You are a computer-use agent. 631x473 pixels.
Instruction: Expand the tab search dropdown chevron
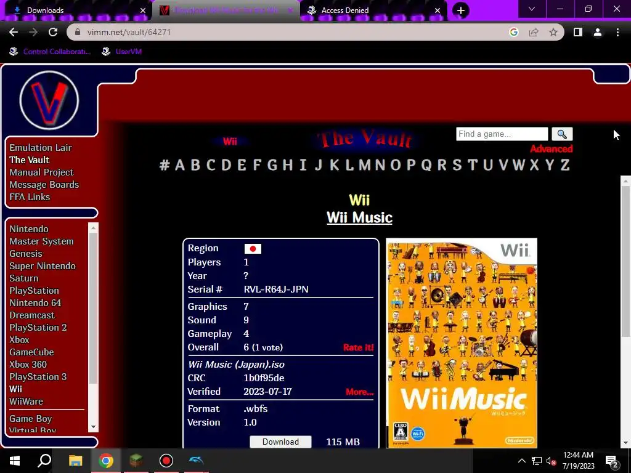click(x=532, y=9)
